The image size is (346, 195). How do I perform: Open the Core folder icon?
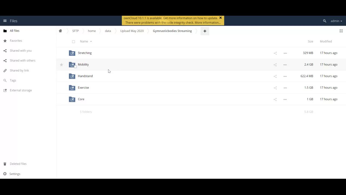click(72, 99)
